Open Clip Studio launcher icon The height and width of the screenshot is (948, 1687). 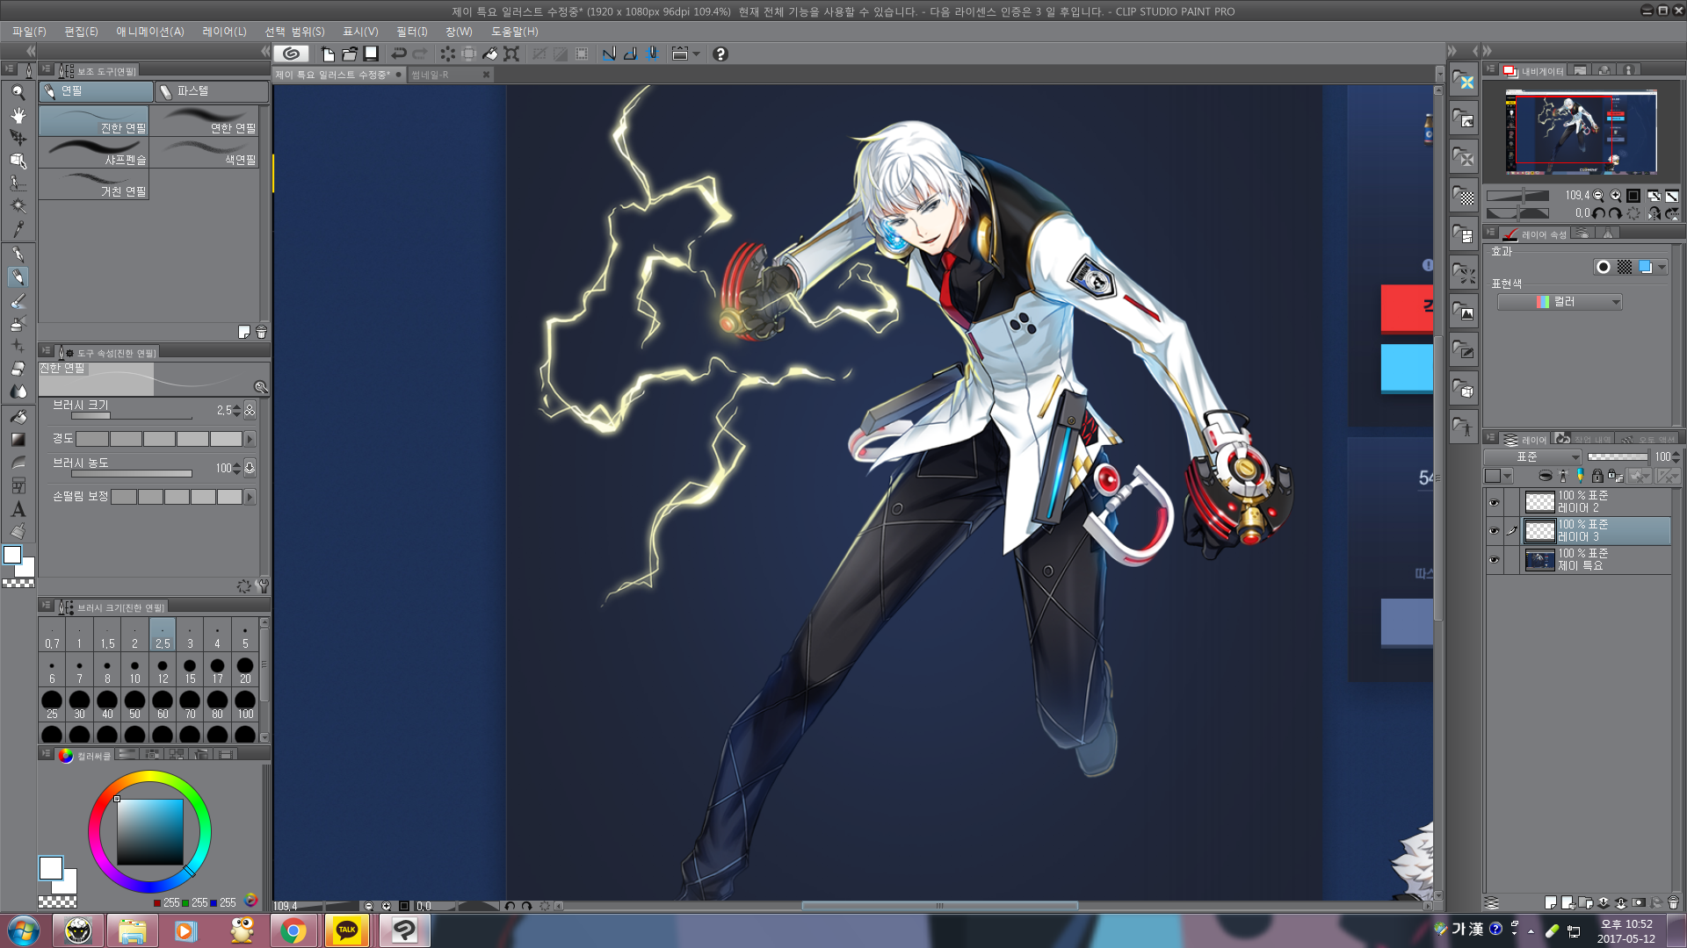(x=291, y=54)
